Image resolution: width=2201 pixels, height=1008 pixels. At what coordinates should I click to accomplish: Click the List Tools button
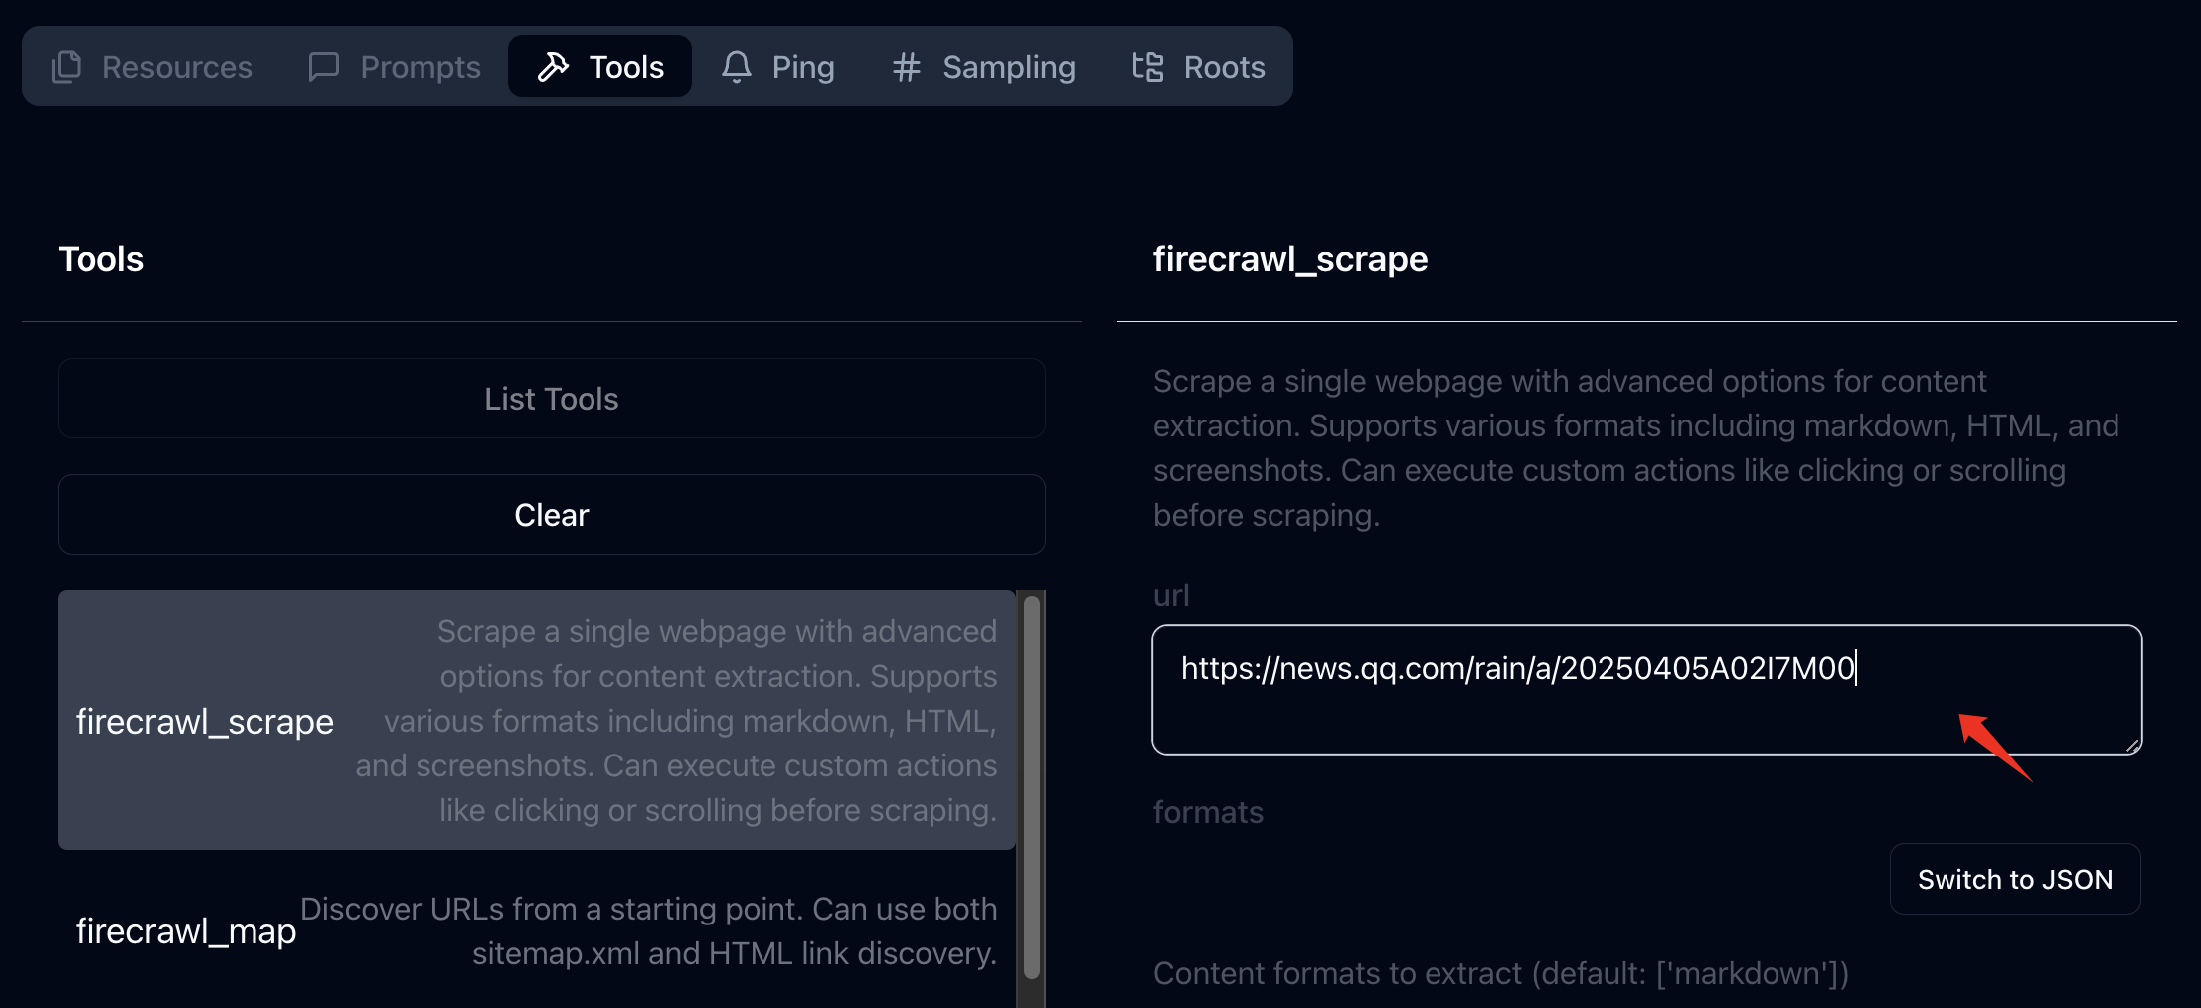(551, 398)
